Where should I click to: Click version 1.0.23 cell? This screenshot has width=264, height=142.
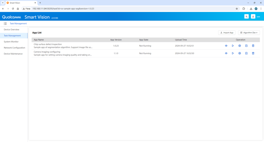tap(116, 46)
